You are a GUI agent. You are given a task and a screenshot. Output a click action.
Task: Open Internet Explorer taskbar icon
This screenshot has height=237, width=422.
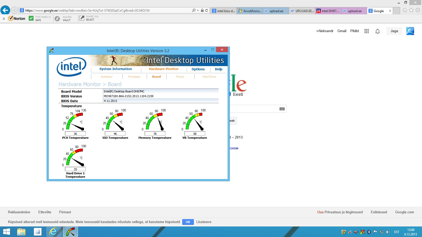[53, 232]
